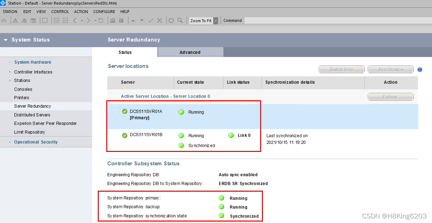Select Limit Repository in the tree
The image size is (432, 223).
[x=30, y=132]
